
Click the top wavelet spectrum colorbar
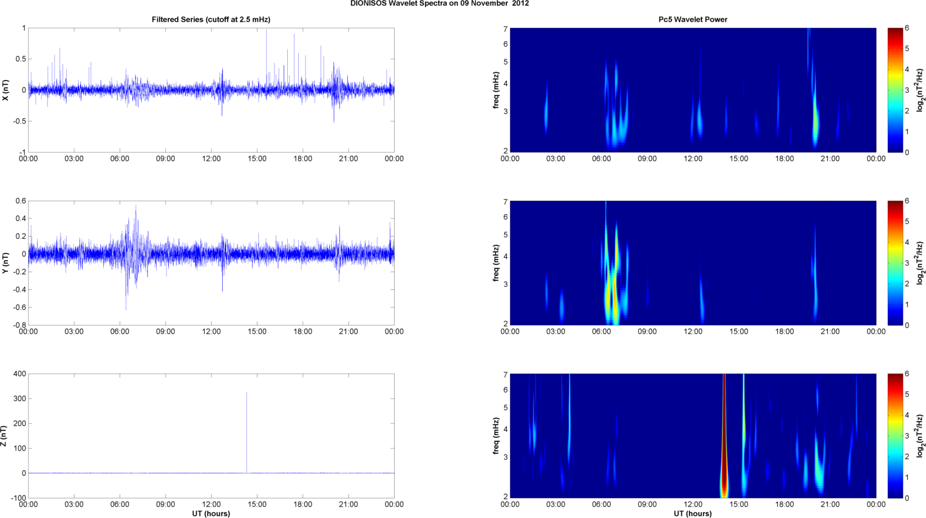(x=895, y=90)
